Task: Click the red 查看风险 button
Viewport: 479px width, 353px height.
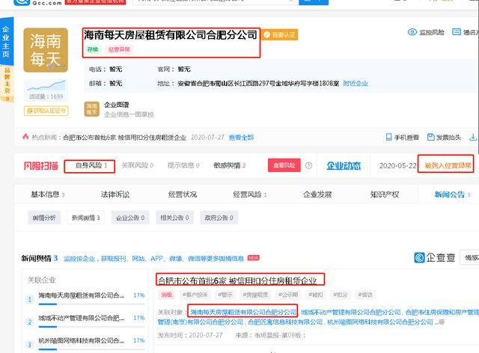Action: 284,165
